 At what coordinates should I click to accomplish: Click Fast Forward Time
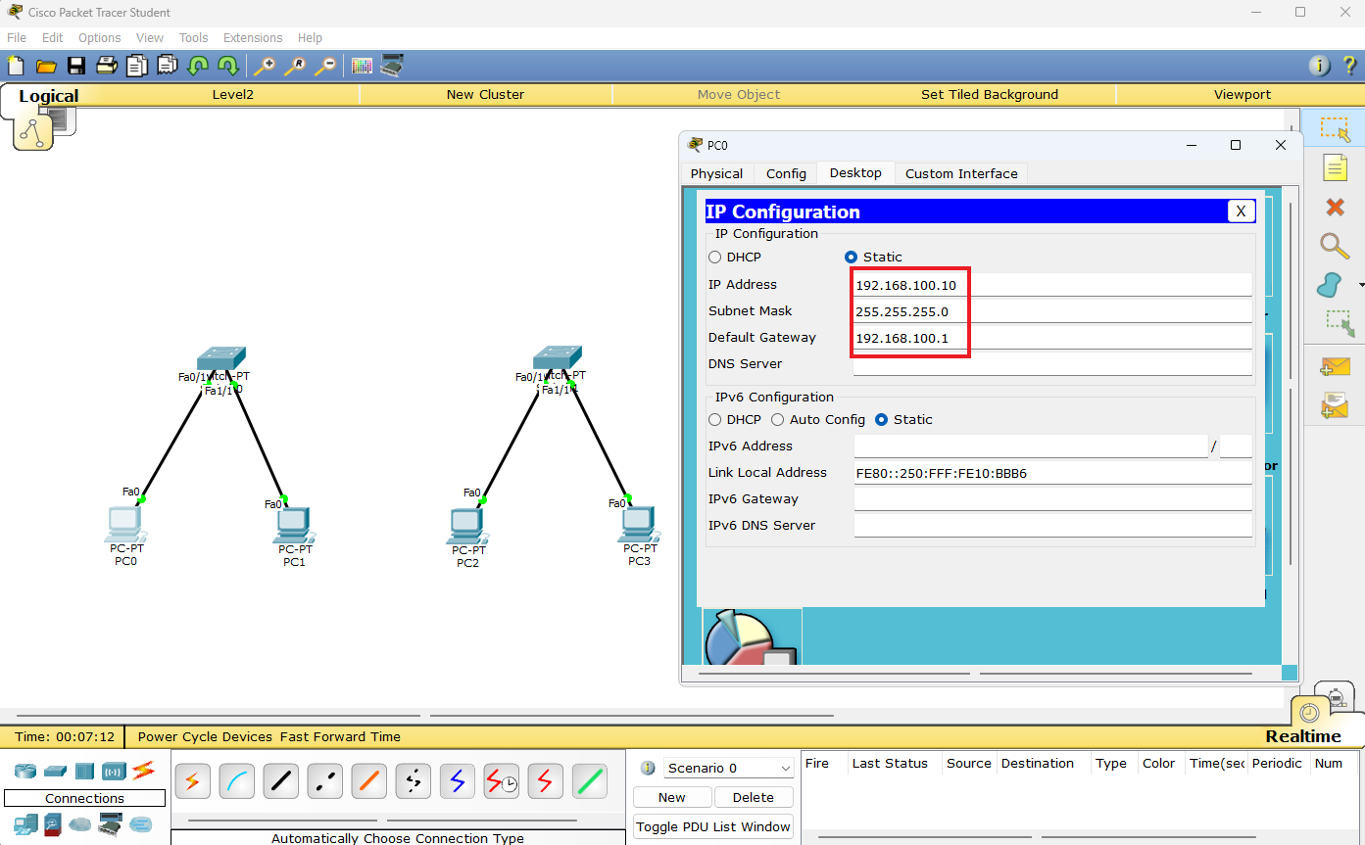[x=340, y=736]
